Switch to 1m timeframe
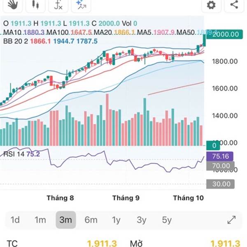This screenshot has width=247, height=247. coord(40,220)
